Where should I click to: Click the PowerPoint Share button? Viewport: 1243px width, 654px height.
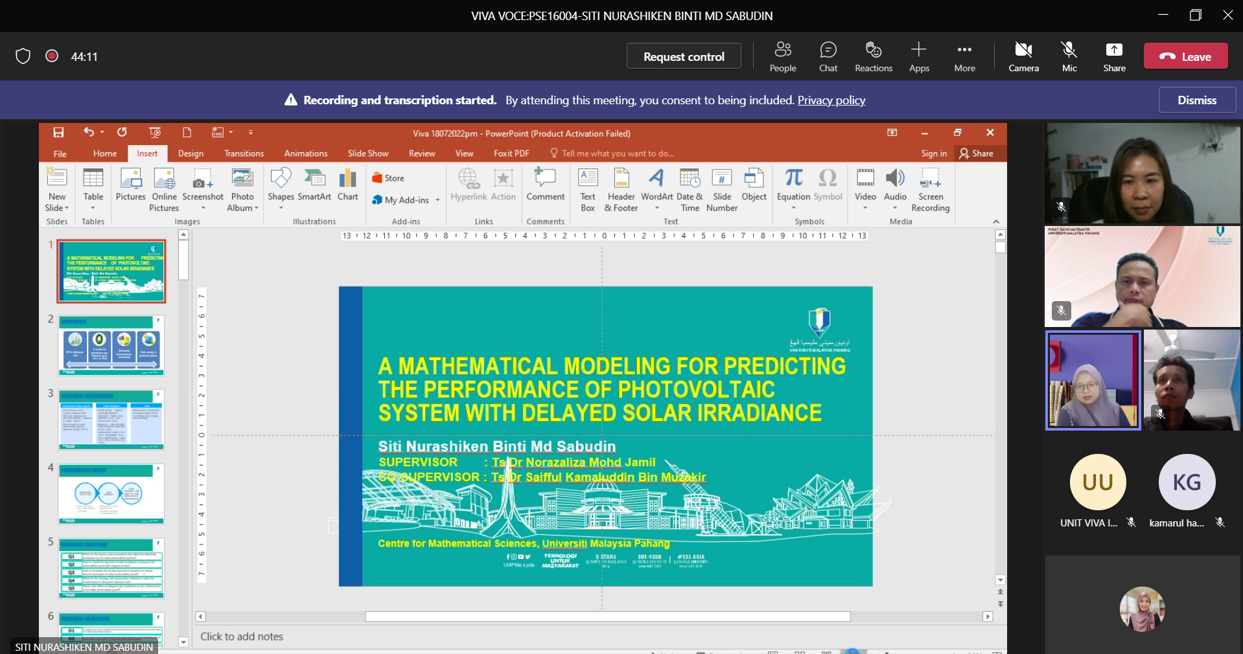click(977, 153)
